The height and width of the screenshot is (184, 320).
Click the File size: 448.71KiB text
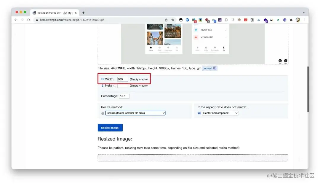click(x=111, y=68)
